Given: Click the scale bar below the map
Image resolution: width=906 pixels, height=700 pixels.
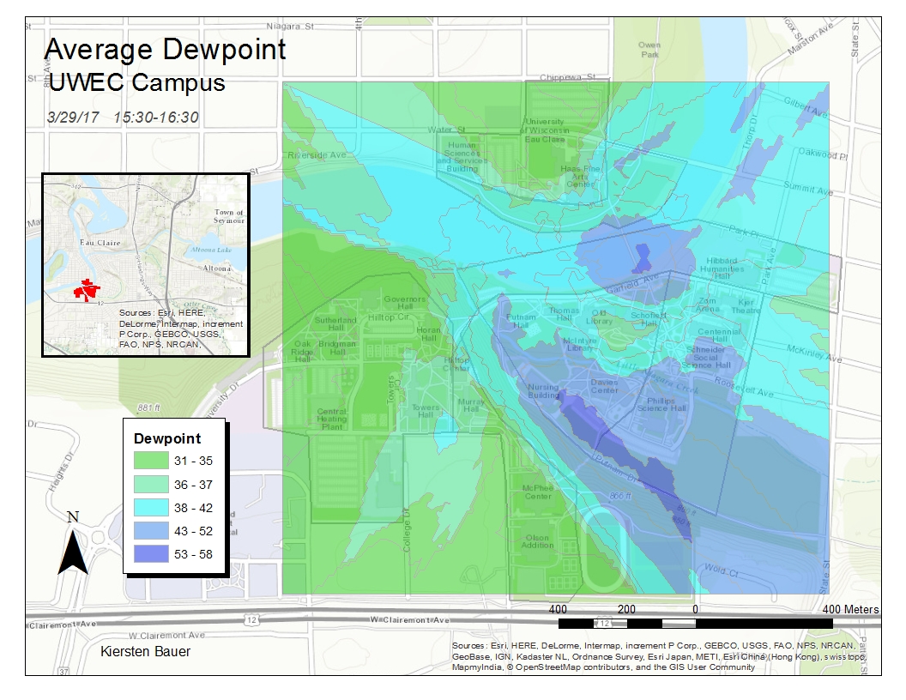Looking at the screenshot, I should 695,621.
